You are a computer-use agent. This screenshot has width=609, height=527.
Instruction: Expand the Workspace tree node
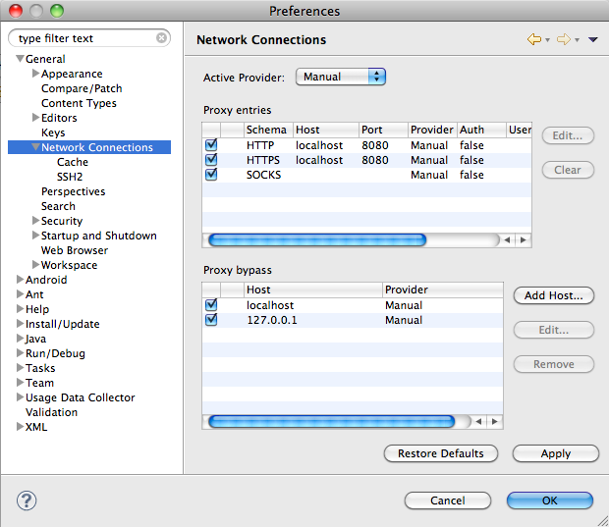pos(35,265)
